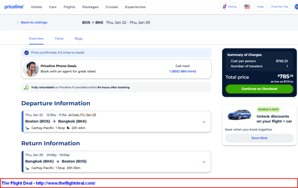Click the fully refundable green icon
This screenshot has width=298, height=188.
point(27,87)
